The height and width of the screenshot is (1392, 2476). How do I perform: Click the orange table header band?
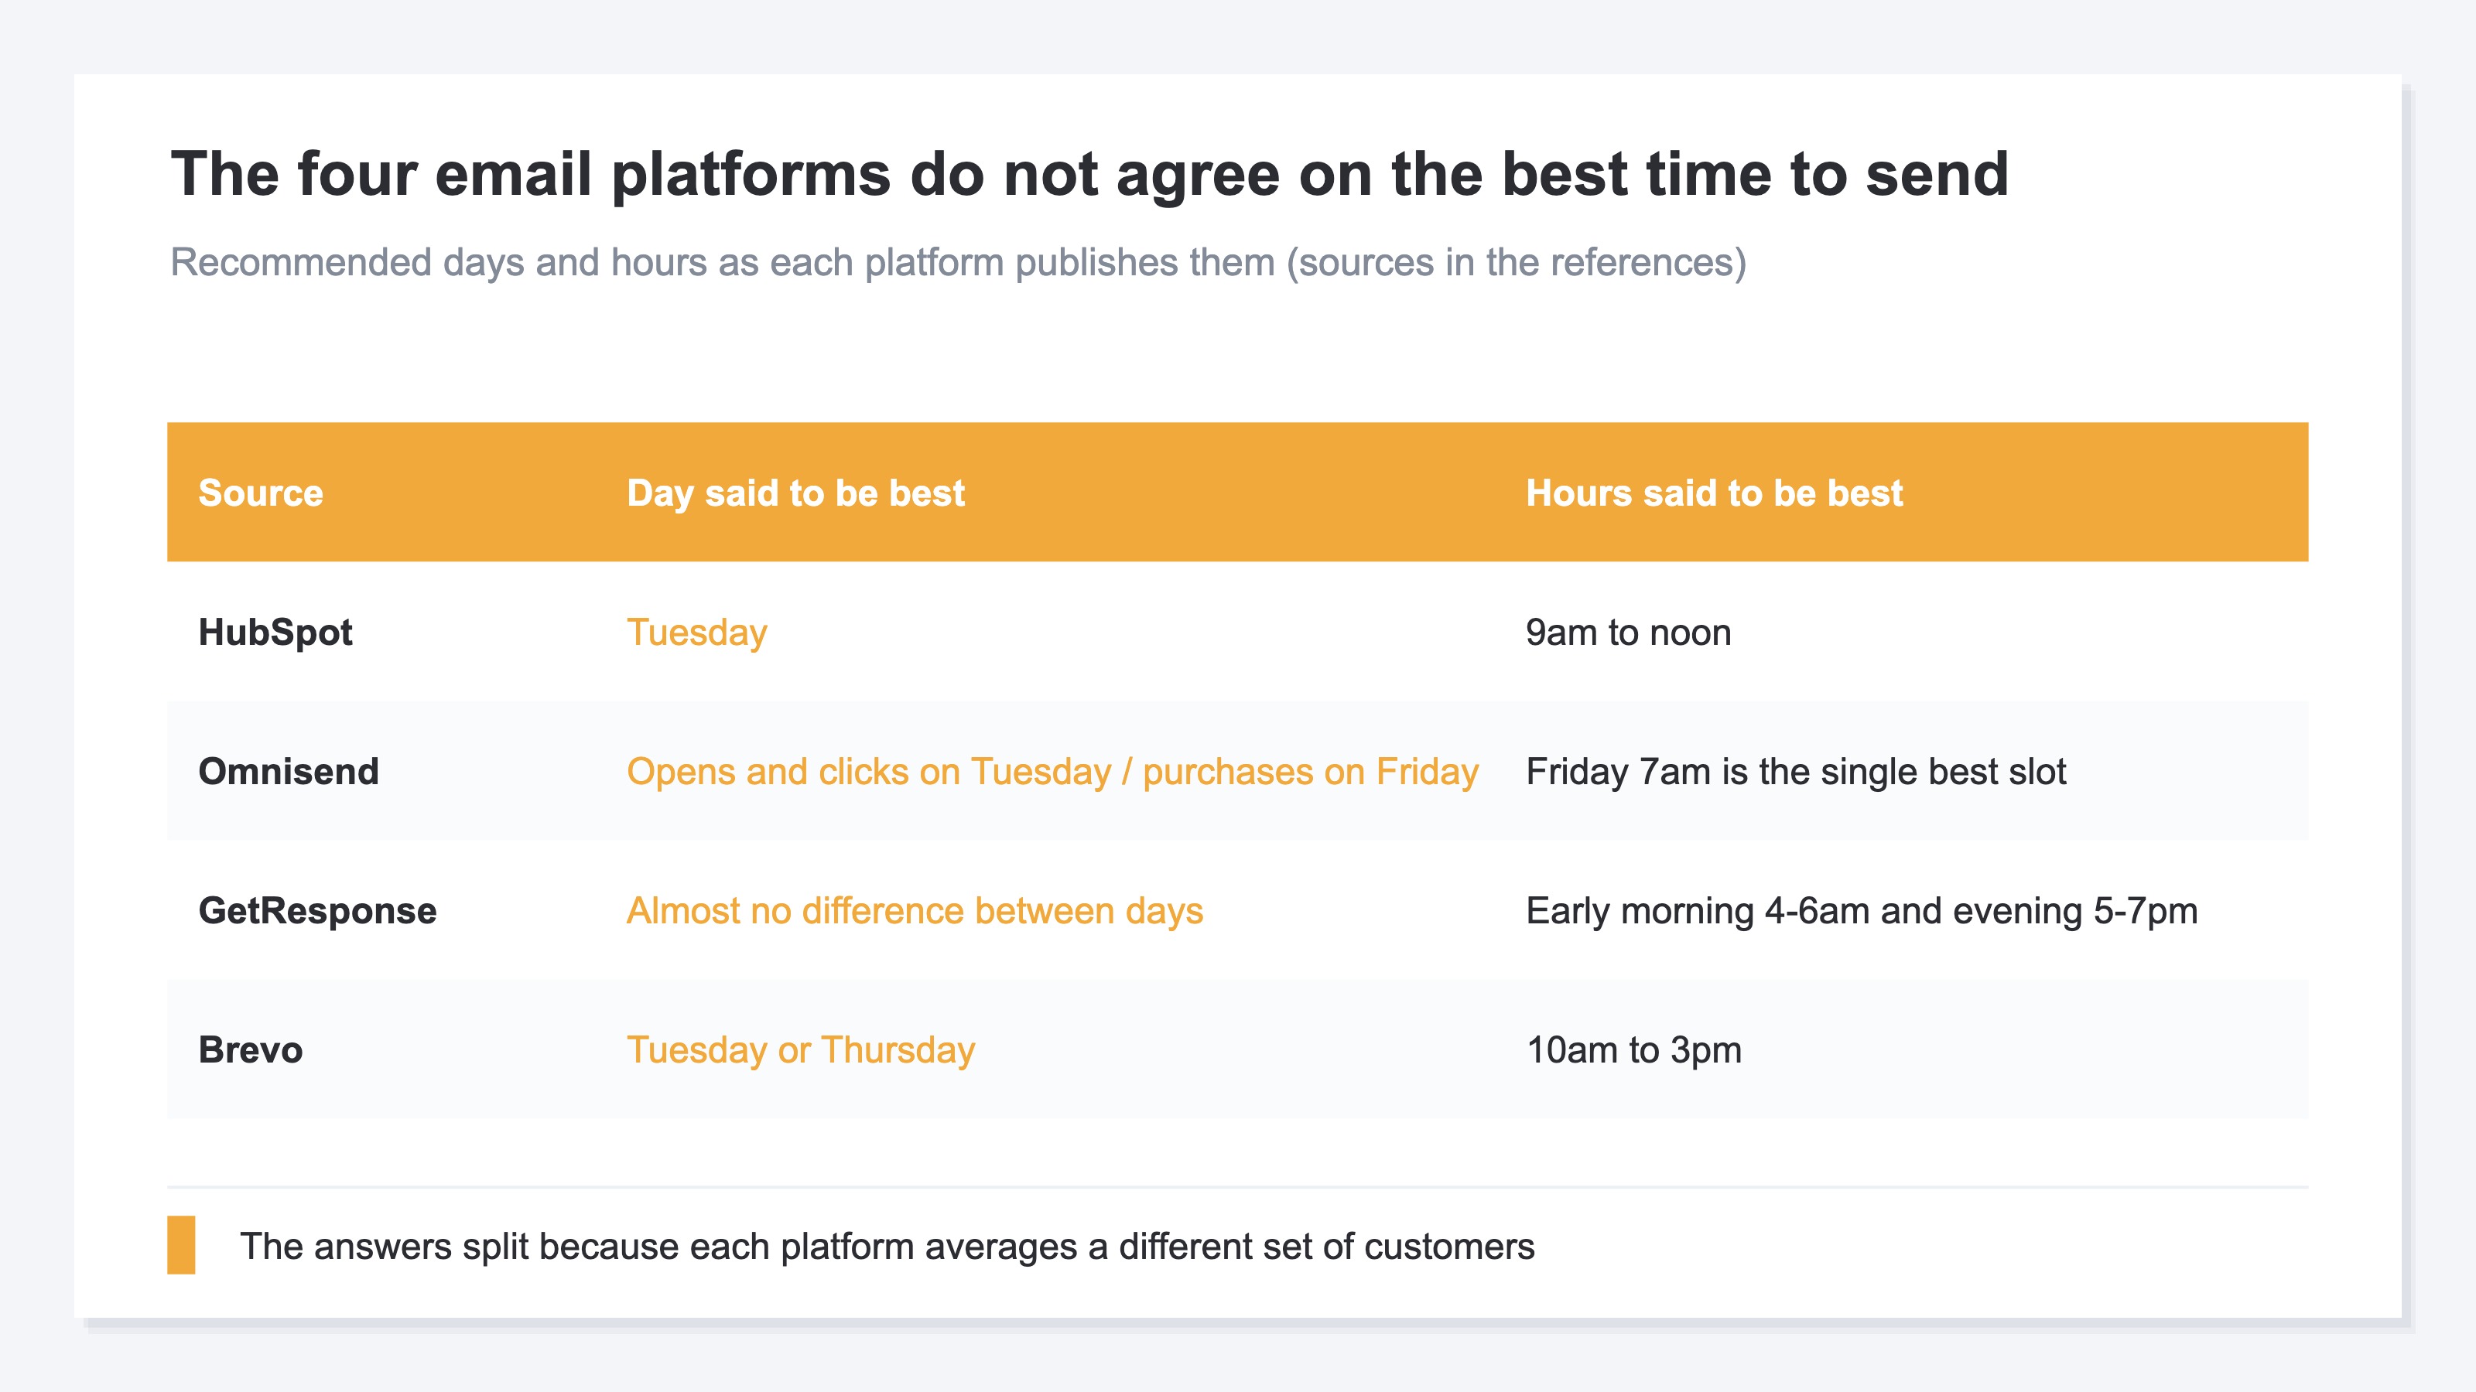click(1237, 492)
